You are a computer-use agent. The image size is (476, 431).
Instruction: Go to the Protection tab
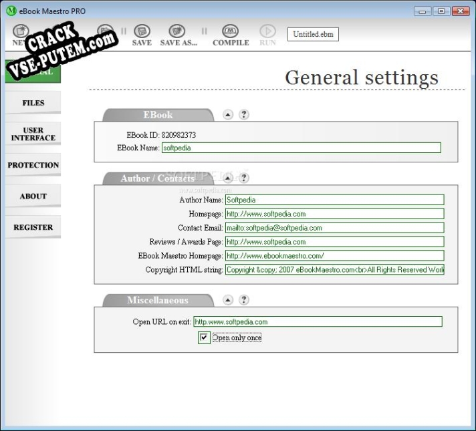[x=33, y=165]
